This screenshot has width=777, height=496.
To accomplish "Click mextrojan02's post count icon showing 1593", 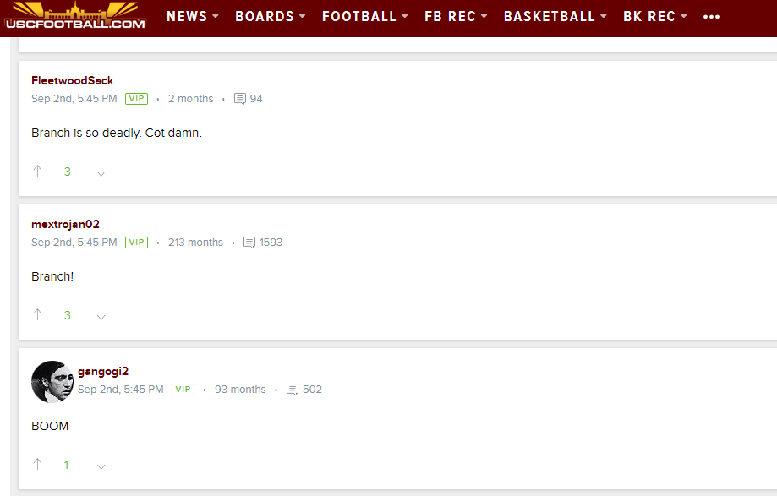I will coord(249,243).
